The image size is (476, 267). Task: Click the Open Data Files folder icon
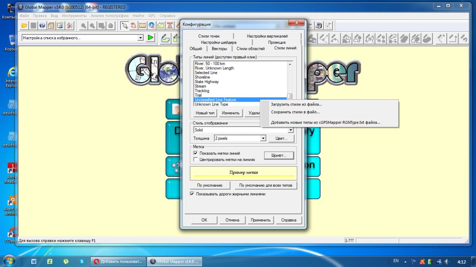point(24,26)
